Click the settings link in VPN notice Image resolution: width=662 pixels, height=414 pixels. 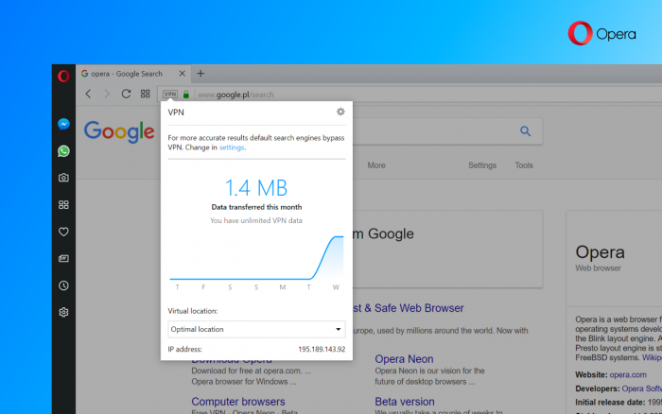232,147
